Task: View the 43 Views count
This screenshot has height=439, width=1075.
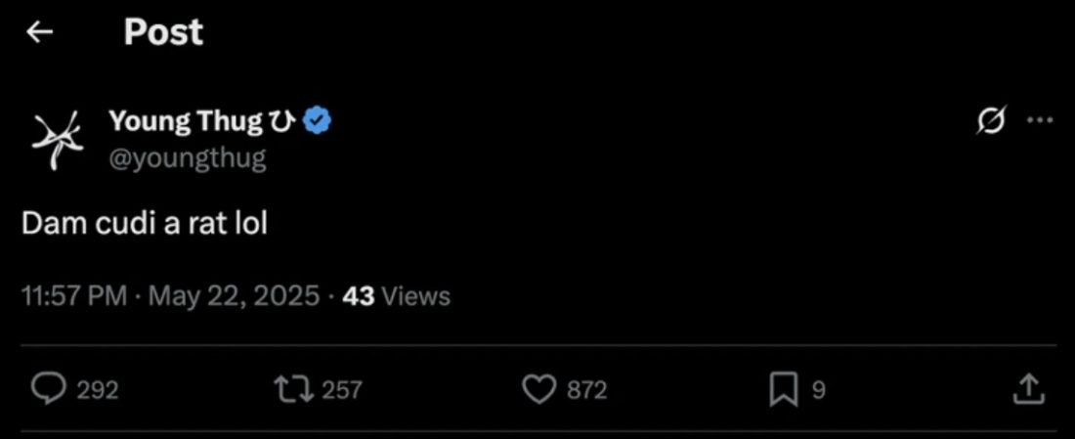Action: pos(396,295)
